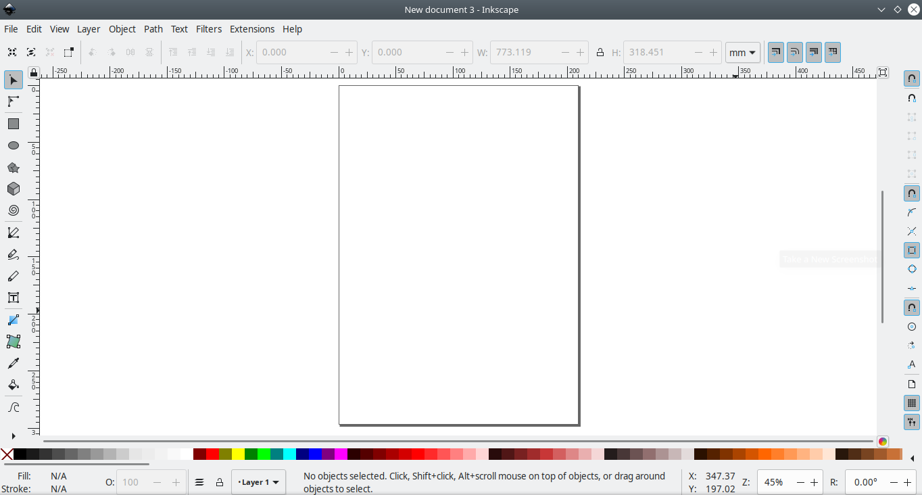Select the Calligraphy tool
922x495 pixels.
[13, 276]
